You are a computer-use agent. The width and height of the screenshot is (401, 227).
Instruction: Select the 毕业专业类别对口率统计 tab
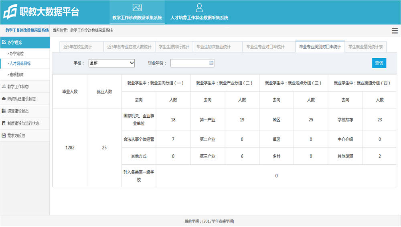point(320,47)
